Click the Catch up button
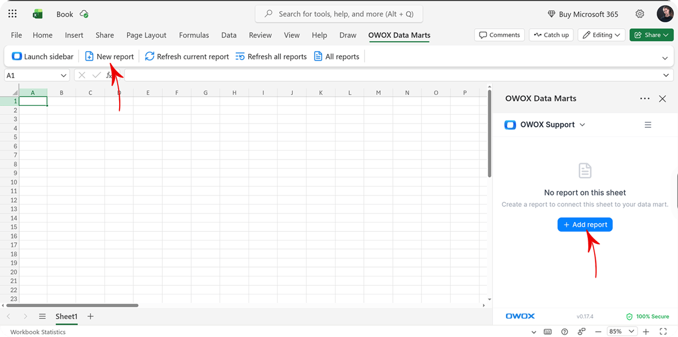The image size is (678, 337). 551,35
